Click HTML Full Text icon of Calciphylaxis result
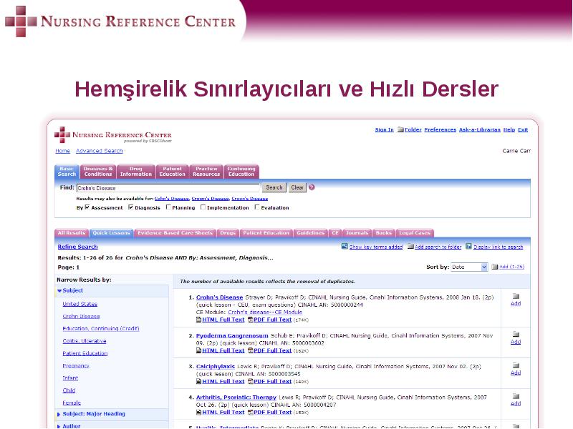The height and width of the screenshot is (429, 573). (x=199, y=381)
